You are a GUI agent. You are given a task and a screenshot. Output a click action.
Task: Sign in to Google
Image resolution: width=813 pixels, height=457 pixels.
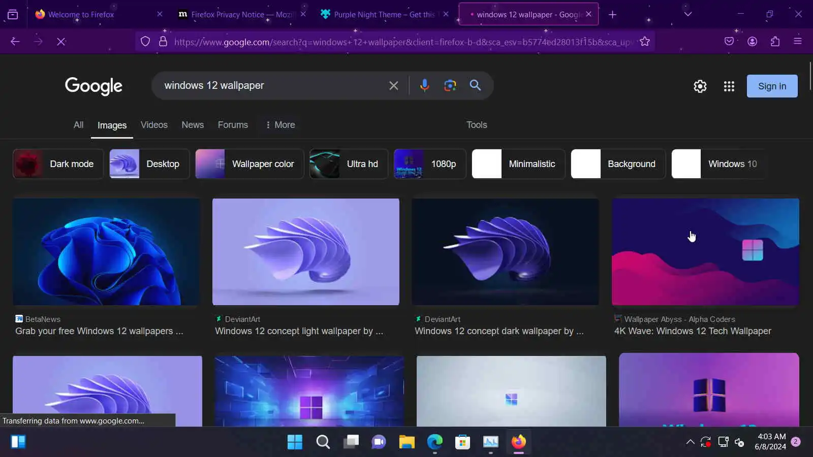click(772, 86)
